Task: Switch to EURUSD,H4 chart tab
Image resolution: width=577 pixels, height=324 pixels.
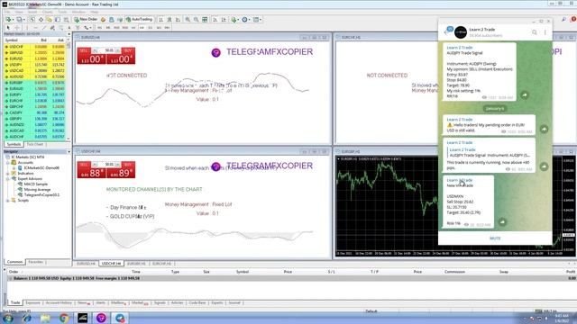Action: pos(86,264)
